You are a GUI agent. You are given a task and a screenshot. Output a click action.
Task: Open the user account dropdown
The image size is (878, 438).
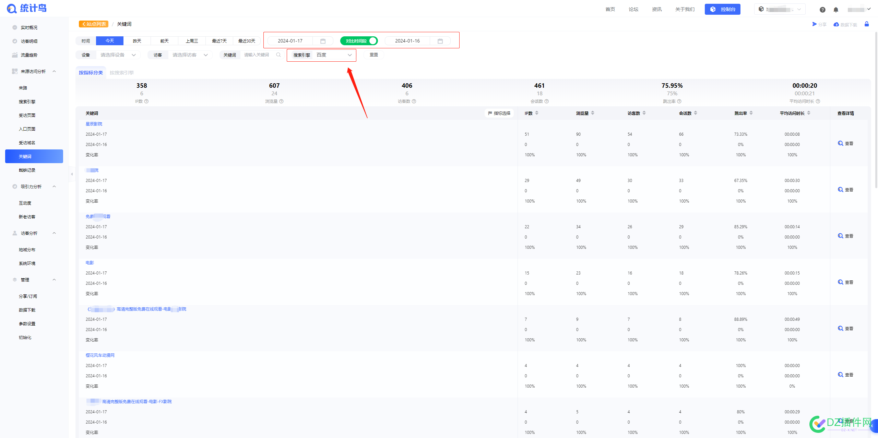(859, 9)
